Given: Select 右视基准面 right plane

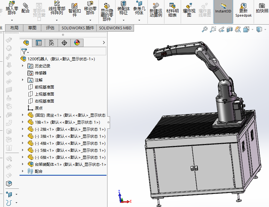Looking at the screenshot, I should pyautogui.click(x=41, y=101).
